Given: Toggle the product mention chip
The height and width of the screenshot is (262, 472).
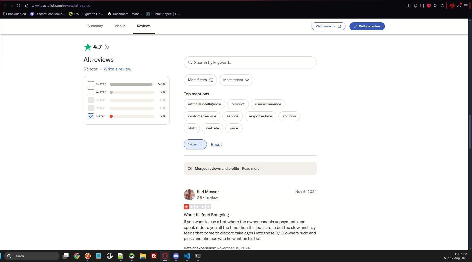Looking at the screenshot, I should [x=238, y=104].
